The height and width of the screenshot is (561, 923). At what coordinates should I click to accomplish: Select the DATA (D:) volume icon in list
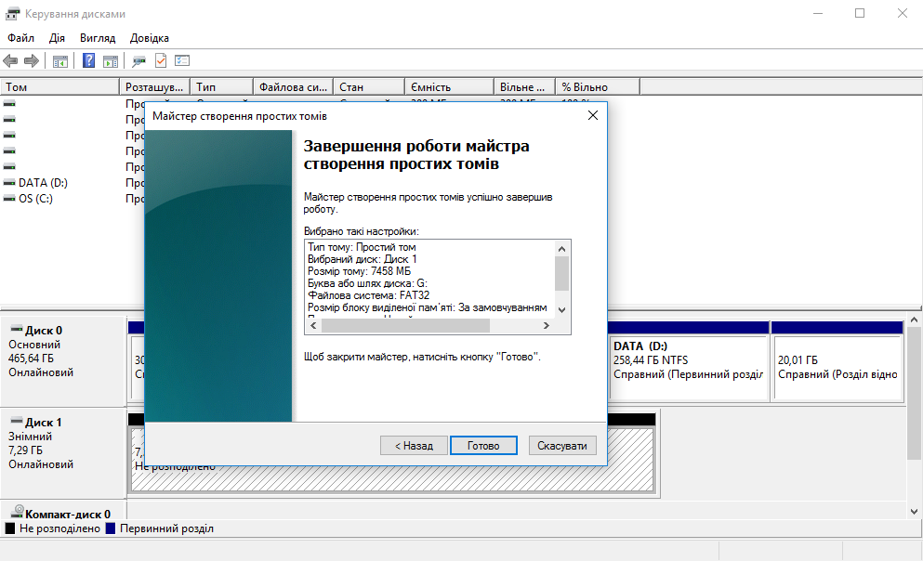click(9, 183)
